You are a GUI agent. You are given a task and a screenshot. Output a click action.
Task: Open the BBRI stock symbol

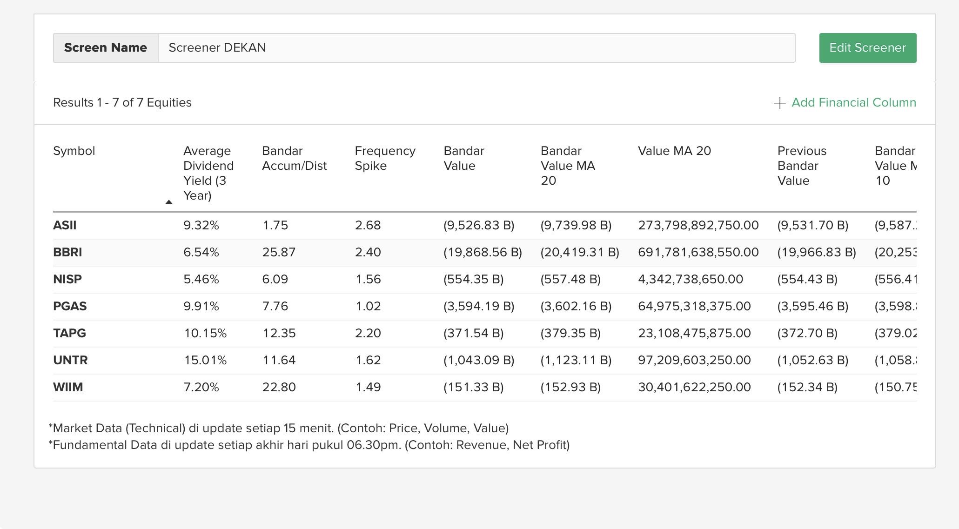(x=67, y=253)
